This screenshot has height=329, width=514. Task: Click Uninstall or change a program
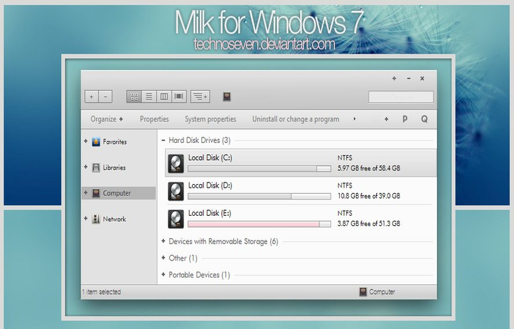[x=296, y=119]
